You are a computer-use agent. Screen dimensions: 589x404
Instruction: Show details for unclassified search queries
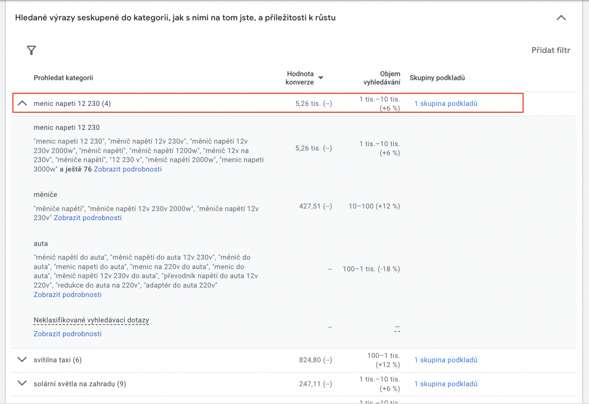pos(67,334)
